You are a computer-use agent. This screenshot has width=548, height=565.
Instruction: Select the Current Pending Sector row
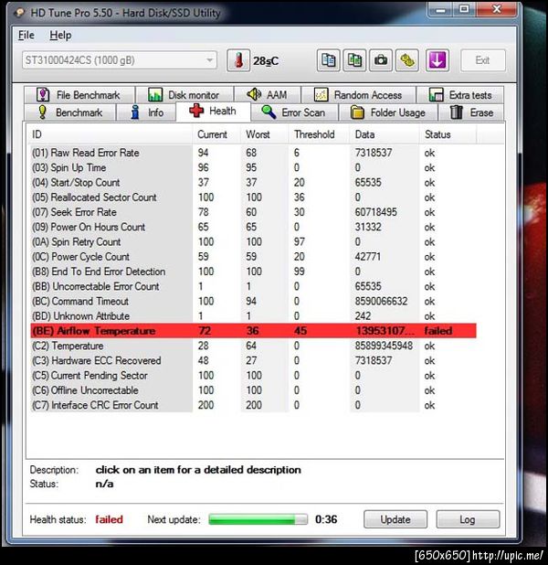click(254, 376)
